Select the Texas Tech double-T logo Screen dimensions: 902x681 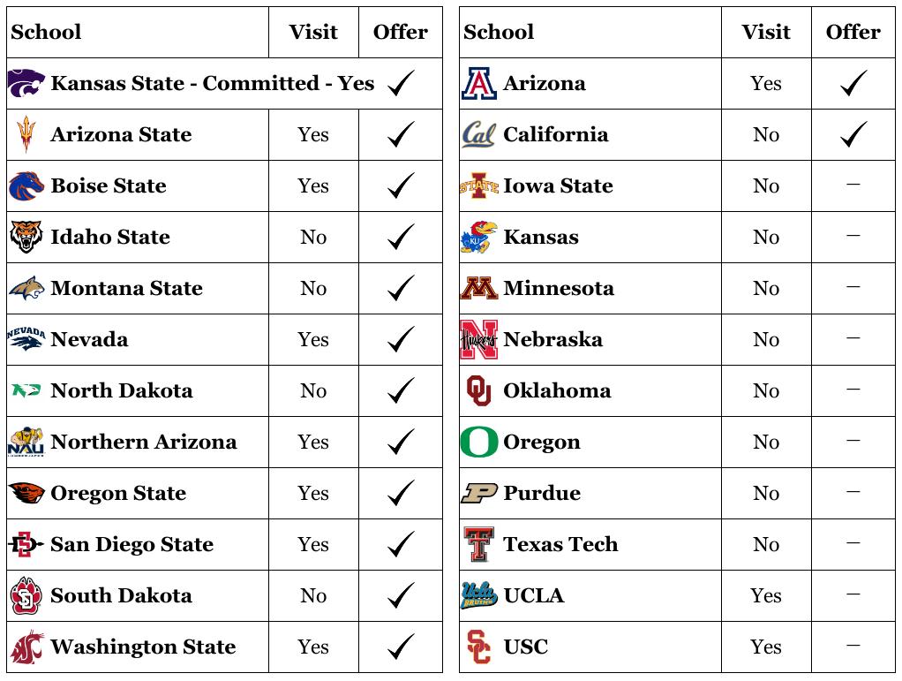[x=478, y=545]
